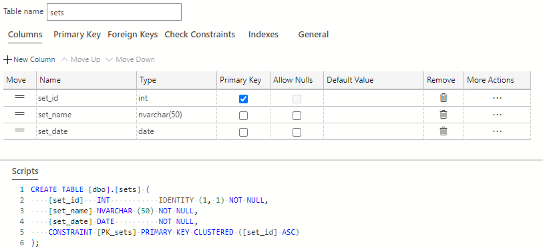Viewport: 543px width, 250px height.
Task: Click Default Value cell for set_name
Action: (x=373, y=115)
